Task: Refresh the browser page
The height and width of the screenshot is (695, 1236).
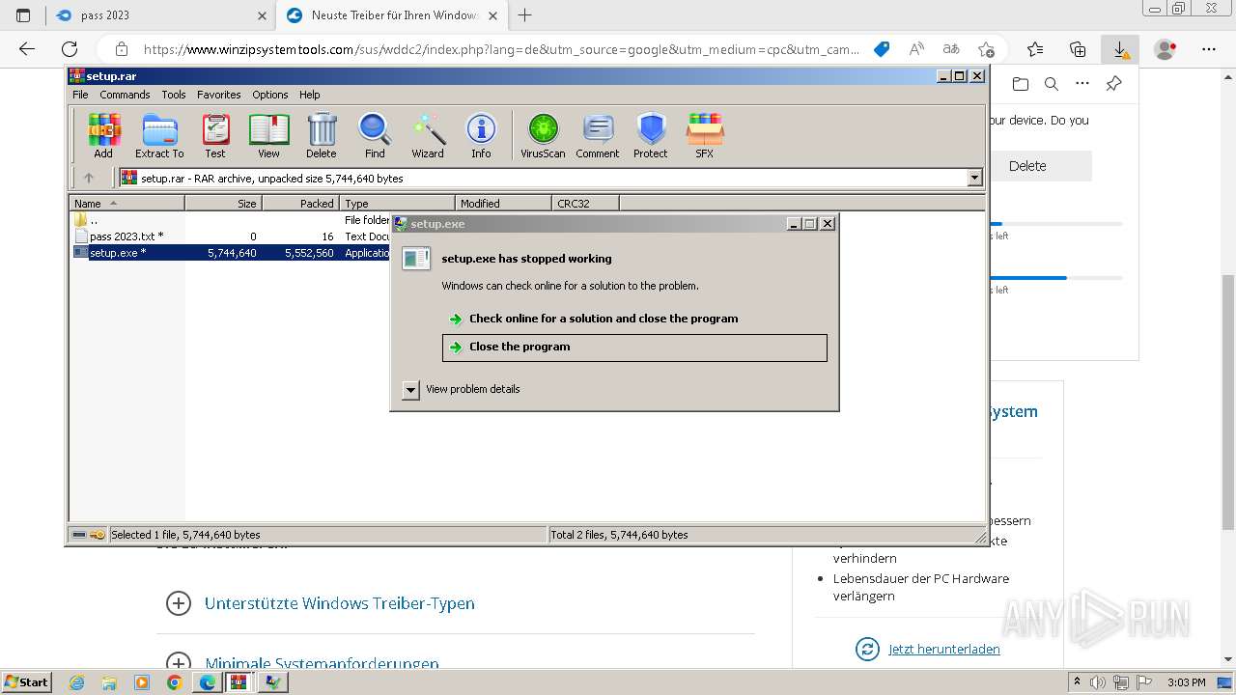Action: (70, 49)
